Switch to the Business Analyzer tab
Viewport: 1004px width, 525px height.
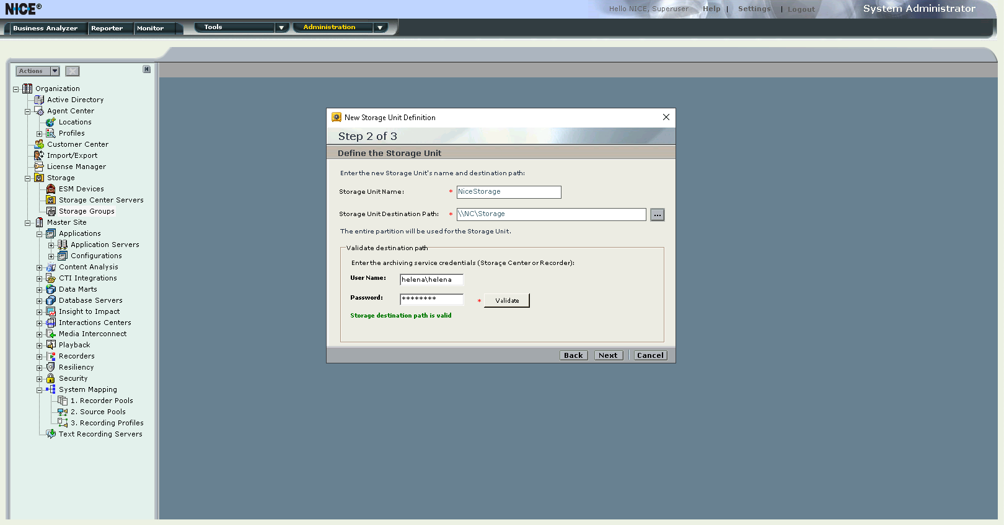45,28
